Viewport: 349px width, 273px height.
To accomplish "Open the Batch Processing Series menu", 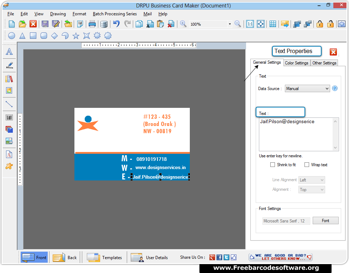I will click(x=115, y=14).
